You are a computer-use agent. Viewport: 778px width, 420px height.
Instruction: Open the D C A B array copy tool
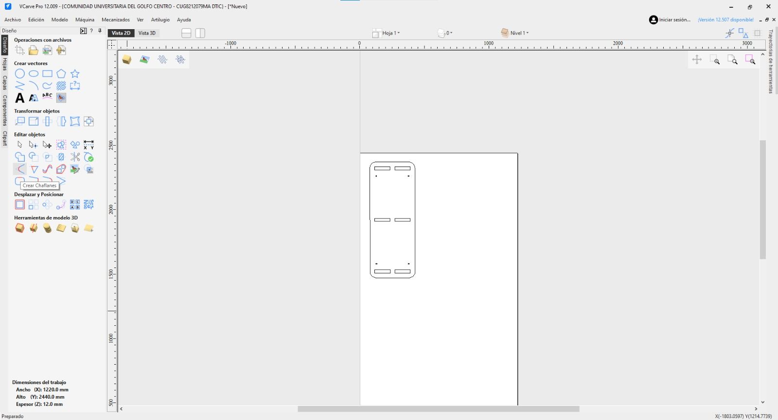75,204
